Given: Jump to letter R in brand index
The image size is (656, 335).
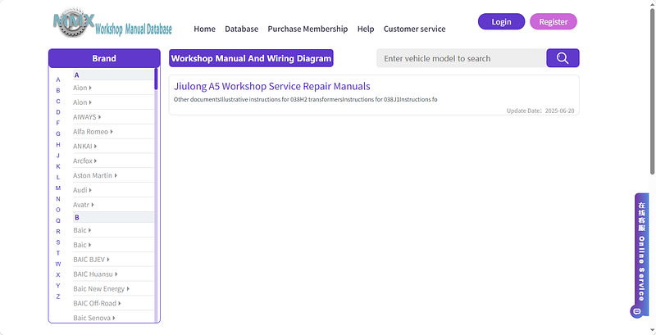Looking at the screenshot, I should [x=58, y=232].
